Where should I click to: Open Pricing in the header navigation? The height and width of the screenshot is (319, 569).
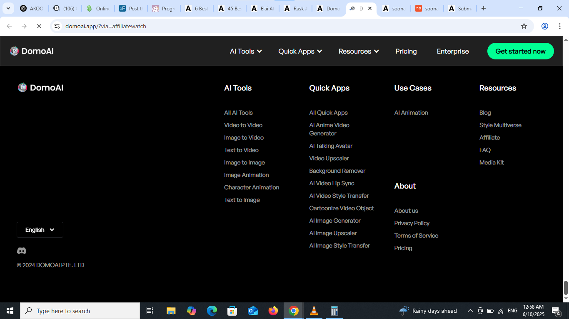[406, 51]
